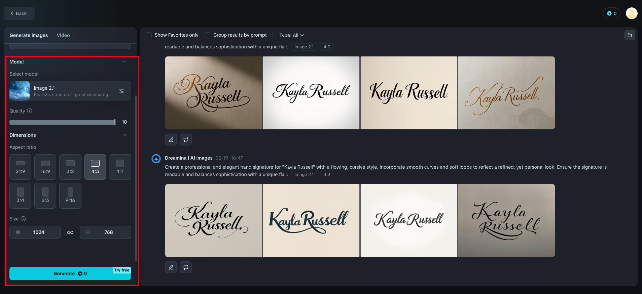Click the Try free badge
Image resolution: width=642 pixels, height=294 pixels.
click(122, 270)
